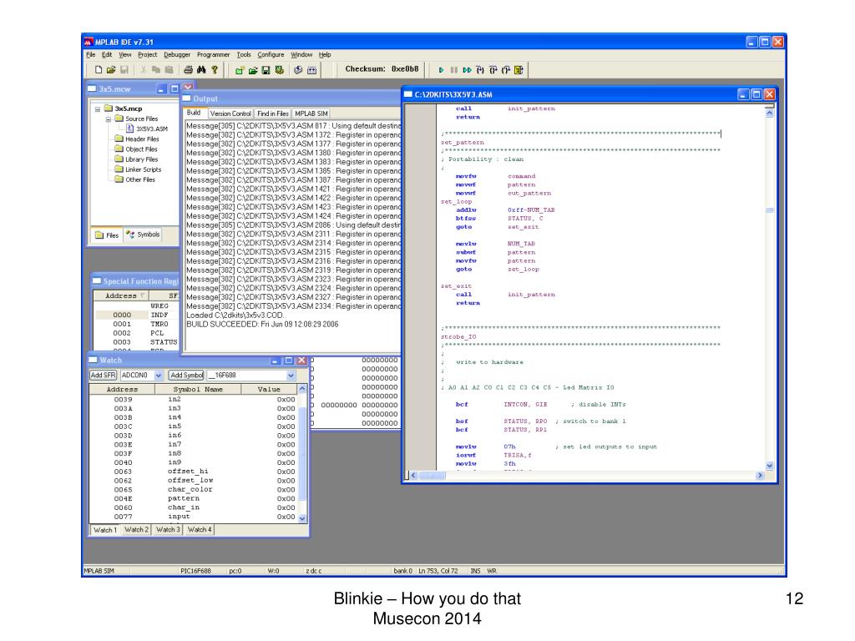Select Linker Scripts folder in project tree

tap(138, 169)
